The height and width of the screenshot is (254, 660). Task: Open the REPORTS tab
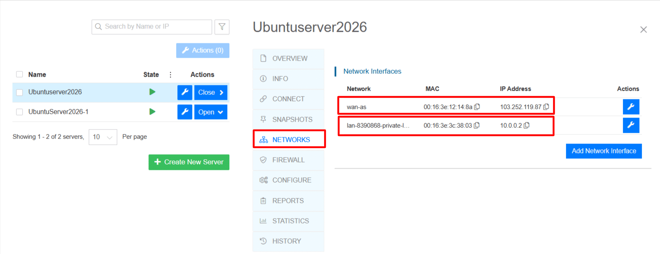[288, 201]
